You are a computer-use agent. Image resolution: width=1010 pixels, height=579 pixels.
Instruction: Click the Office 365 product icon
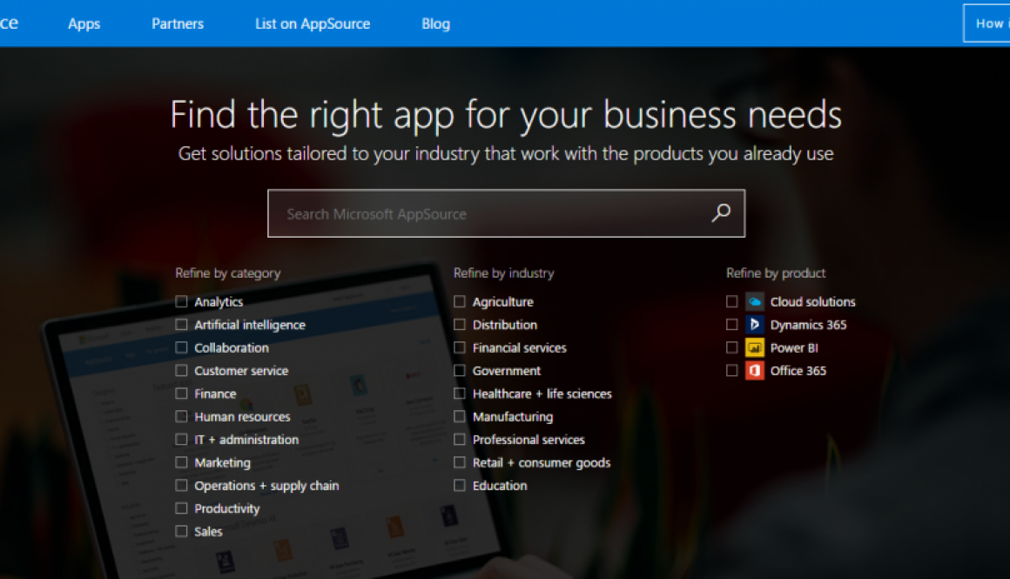(x=754, y=371)
